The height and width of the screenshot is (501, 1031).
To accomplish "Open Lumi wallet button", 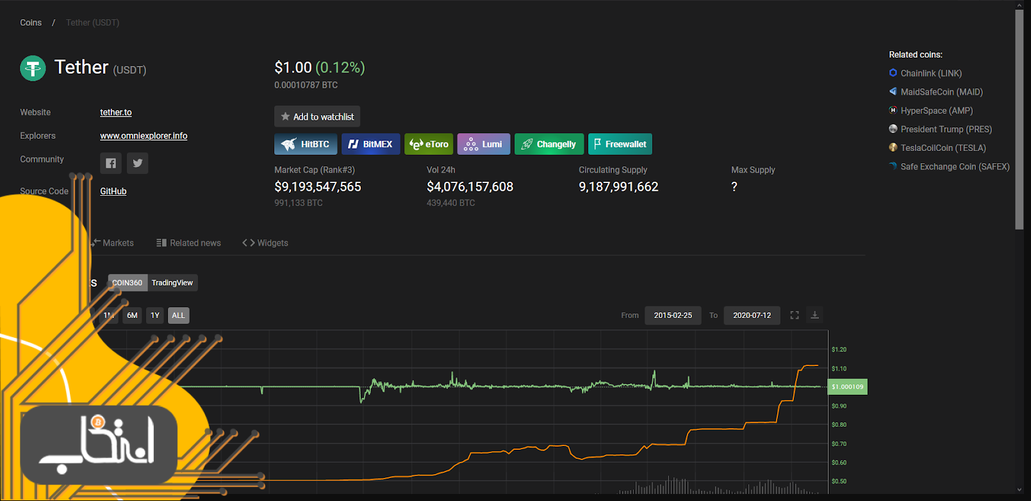I will click(x=484, y=144).
